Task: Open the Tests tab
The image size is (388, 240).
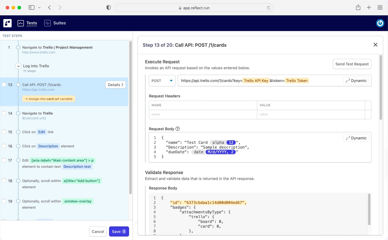Action: (27, 23)
